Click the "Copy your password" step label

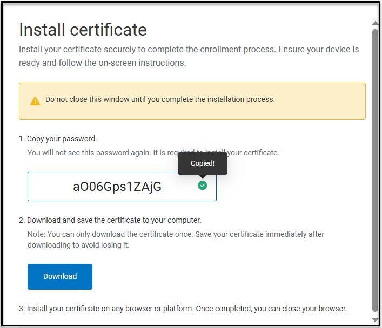(x=62, y=139)
